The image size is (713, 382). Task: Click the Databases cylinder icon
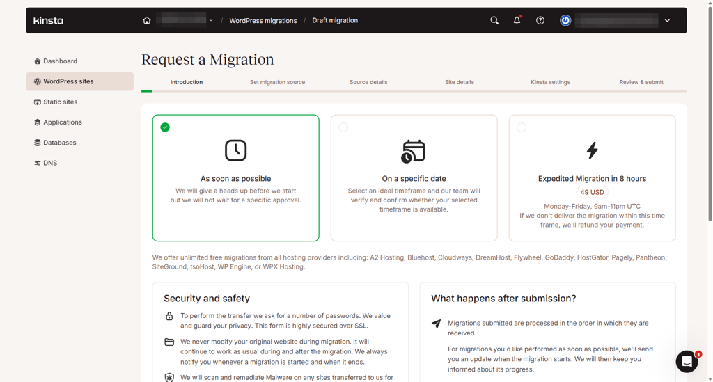[x=38, y=143]
